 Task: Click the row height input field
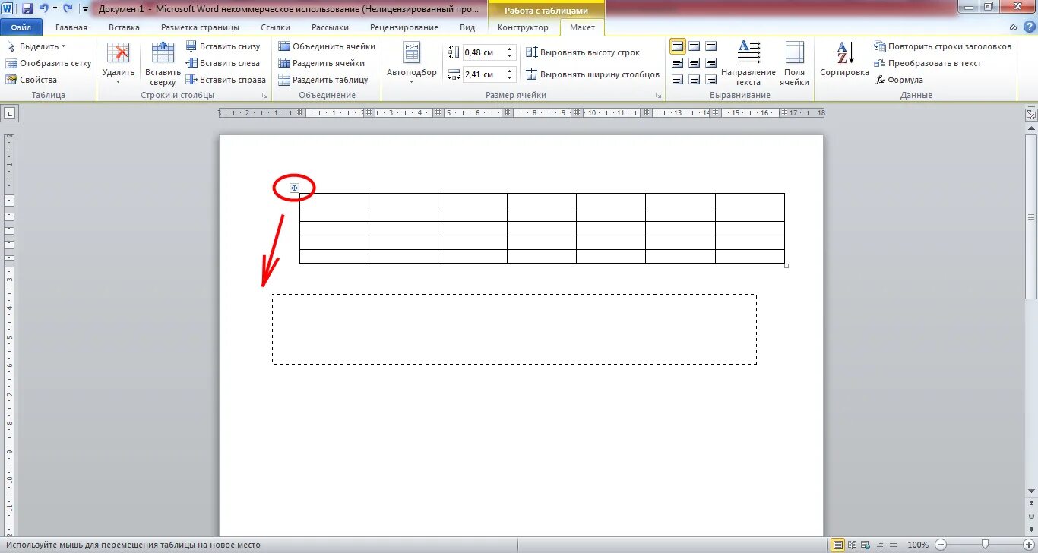coord(483,52)
